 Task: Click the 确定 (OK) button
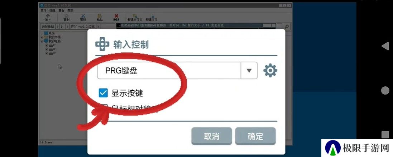tap(255, 136)
